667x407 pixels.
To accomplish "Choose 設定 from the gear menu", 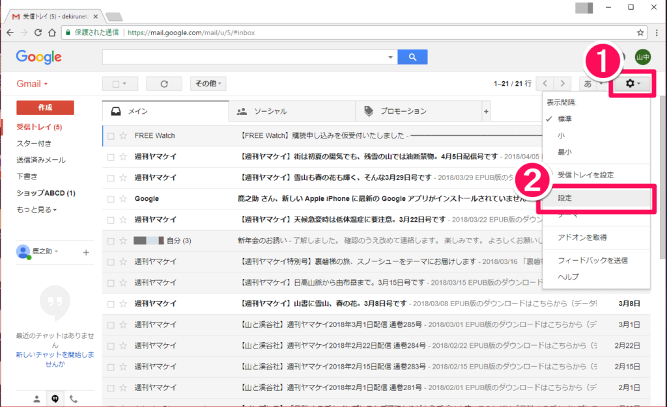I will coord(597,198).
